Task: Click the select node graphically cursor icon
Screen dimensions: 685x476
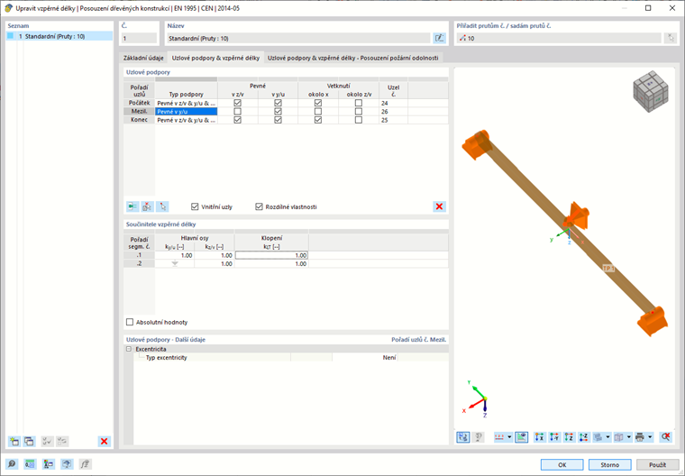Action: point(162,206)
